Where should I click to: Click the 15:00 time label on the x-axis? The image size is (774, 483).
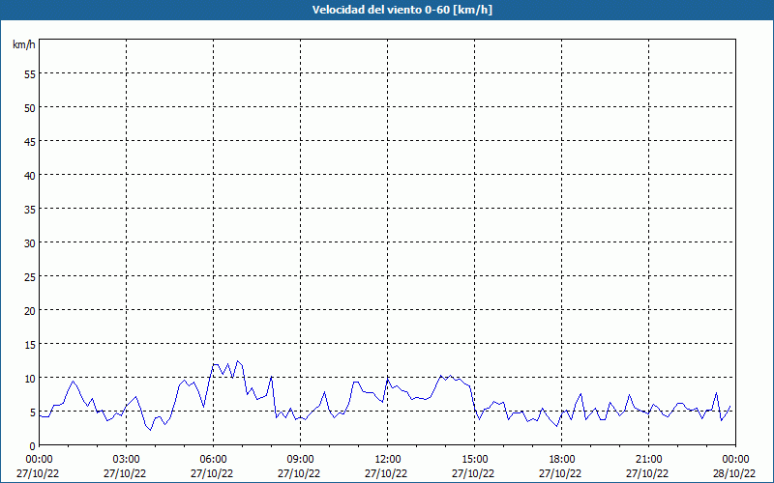click(474, 459)
